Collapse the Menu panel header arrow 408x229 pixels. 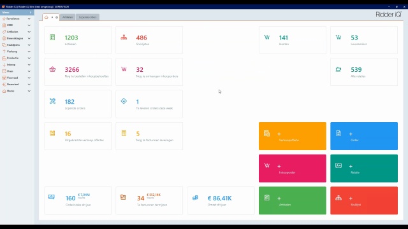[31, 12]
